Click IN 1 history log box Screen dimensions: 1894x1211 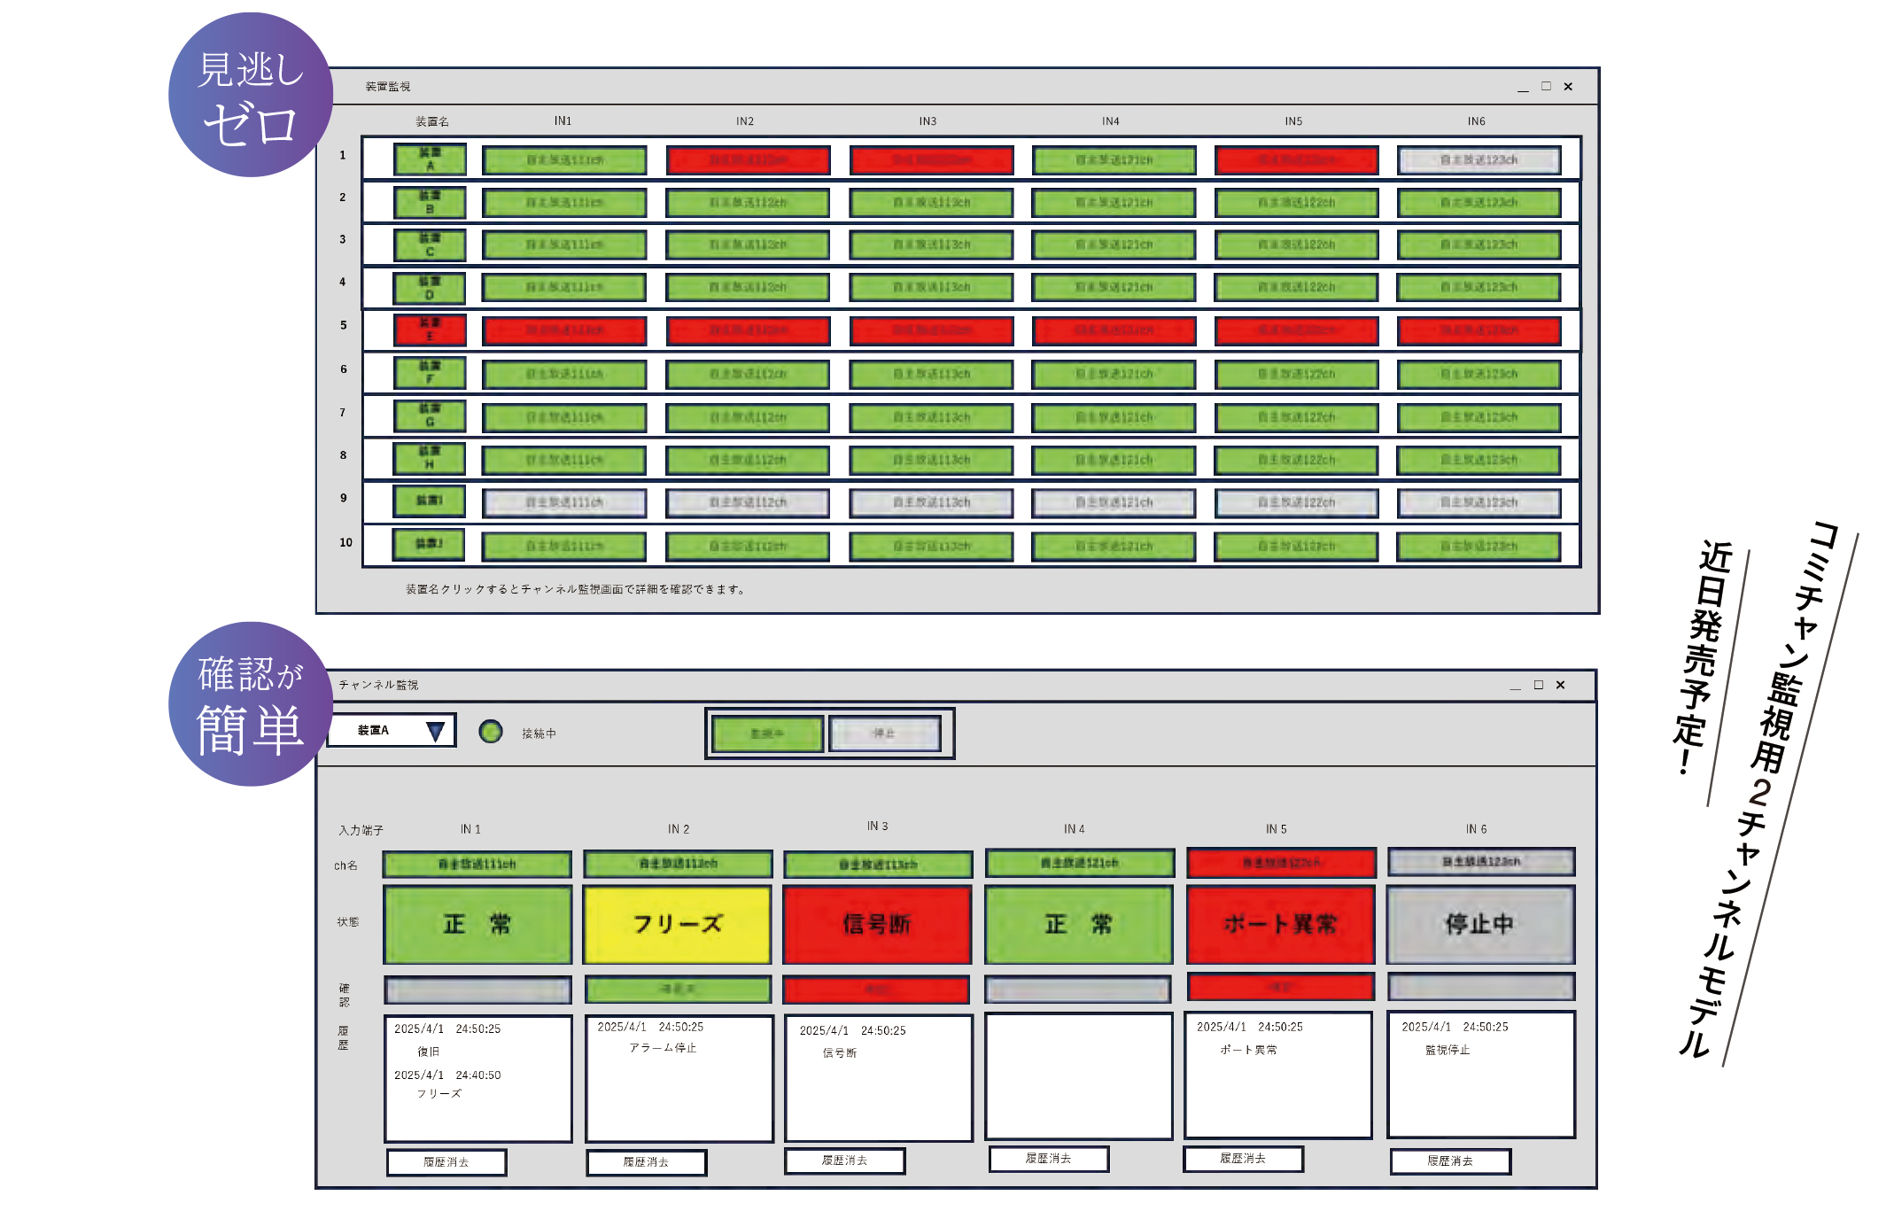478,1078
